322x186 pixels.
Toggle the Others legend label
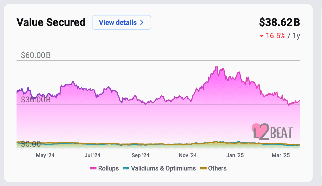217,168
